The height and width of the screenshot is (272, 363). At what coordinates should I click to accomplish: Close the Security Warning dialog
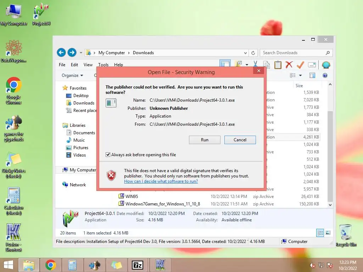pos(259,70)
